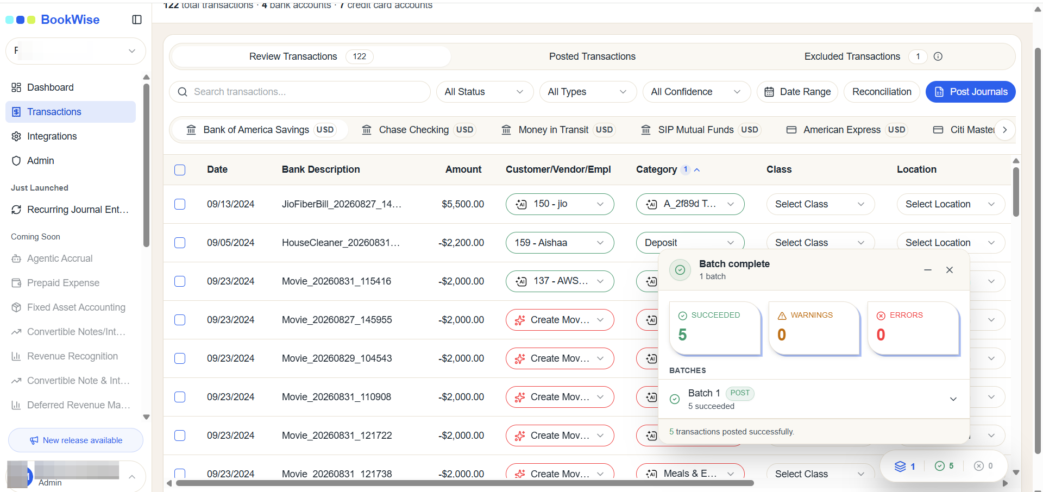Minimize the Batch complete popup
The width and height of the screenshot is (1043, 492).
928,270
